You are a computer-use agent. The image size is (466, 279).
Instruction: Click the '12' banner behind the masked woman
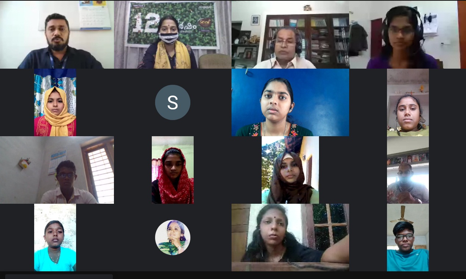tap(172, 24)
